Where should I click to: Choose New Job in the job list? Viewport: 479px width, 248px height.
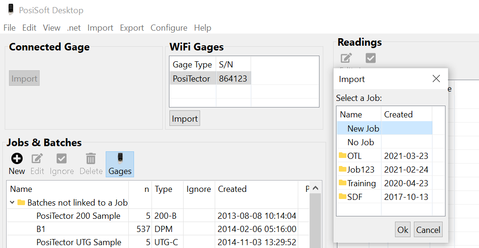click(363, 128)
